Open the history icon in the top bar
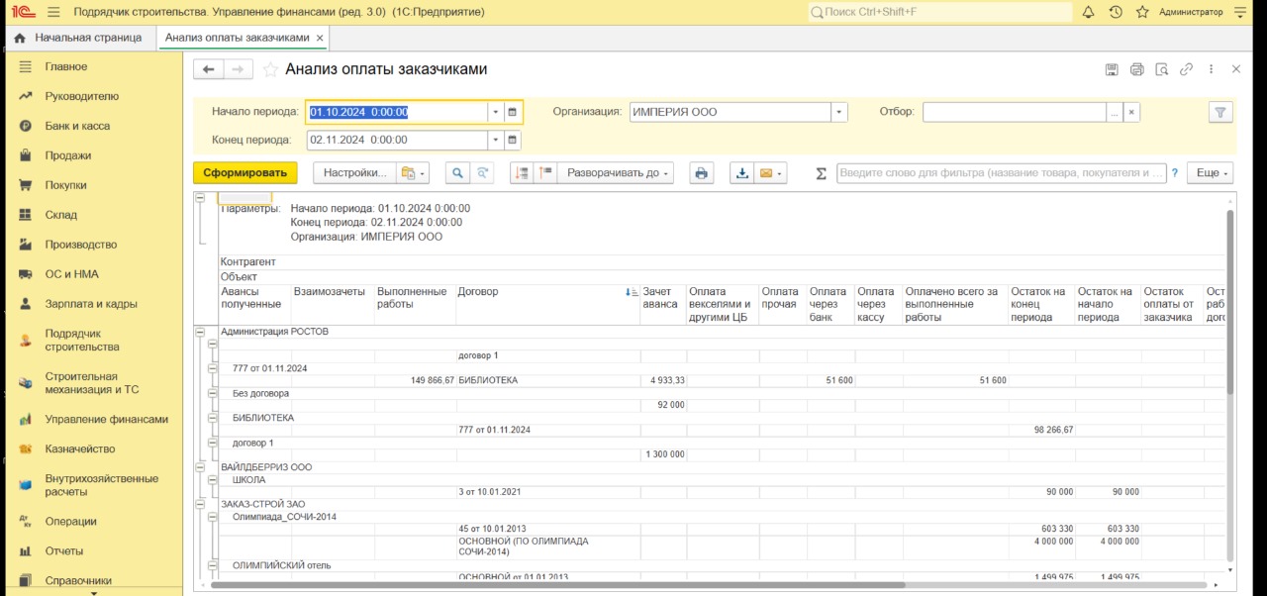Image resolution: width=1267 pixels, height=596 pixels. (x=1116, y=12)
